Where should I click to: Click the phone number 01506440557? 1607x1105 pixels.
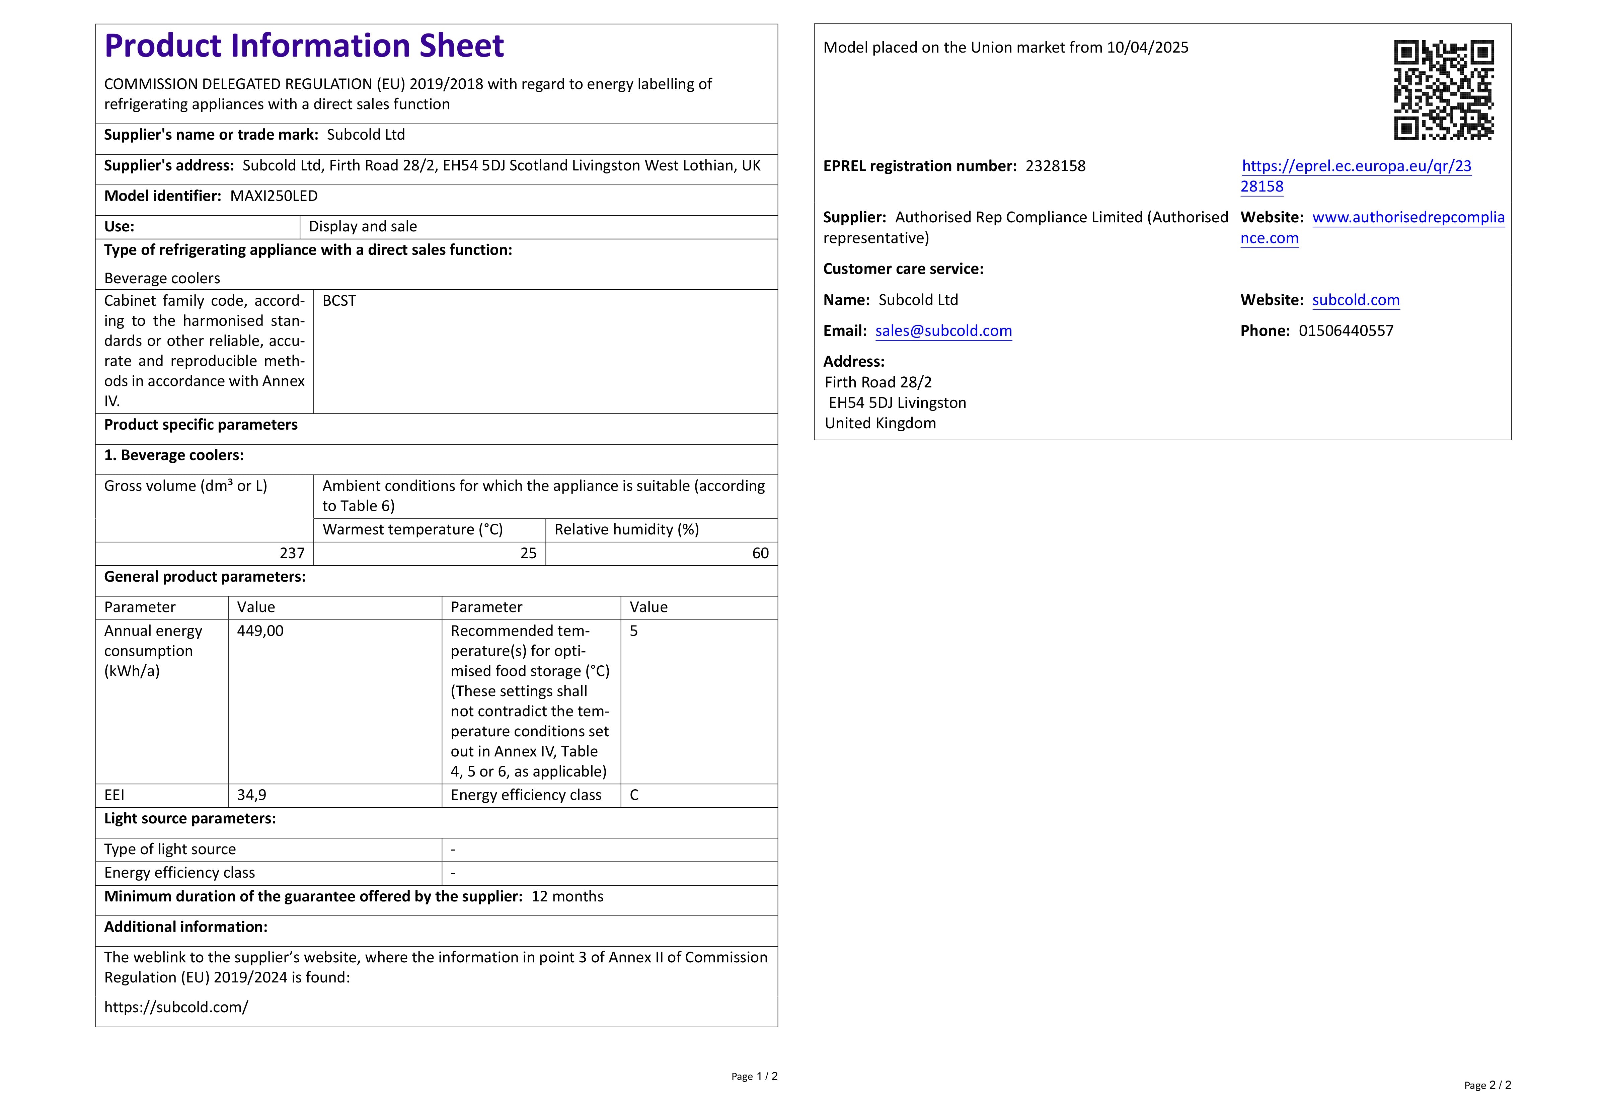click(x=1346, y=331)
